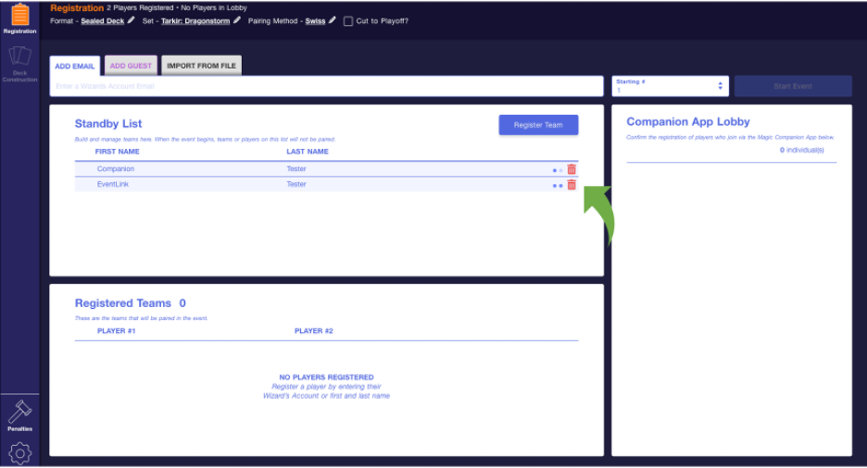The image size is (867, 468).
Task: Edit Format with pencil icon beside Sealed Deck
Action: pyautogui.click(x=131, y=20)
